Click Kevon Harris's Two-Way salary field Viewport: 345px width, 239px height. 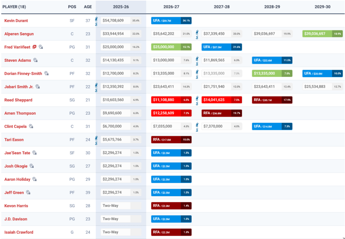click(116, 206)
